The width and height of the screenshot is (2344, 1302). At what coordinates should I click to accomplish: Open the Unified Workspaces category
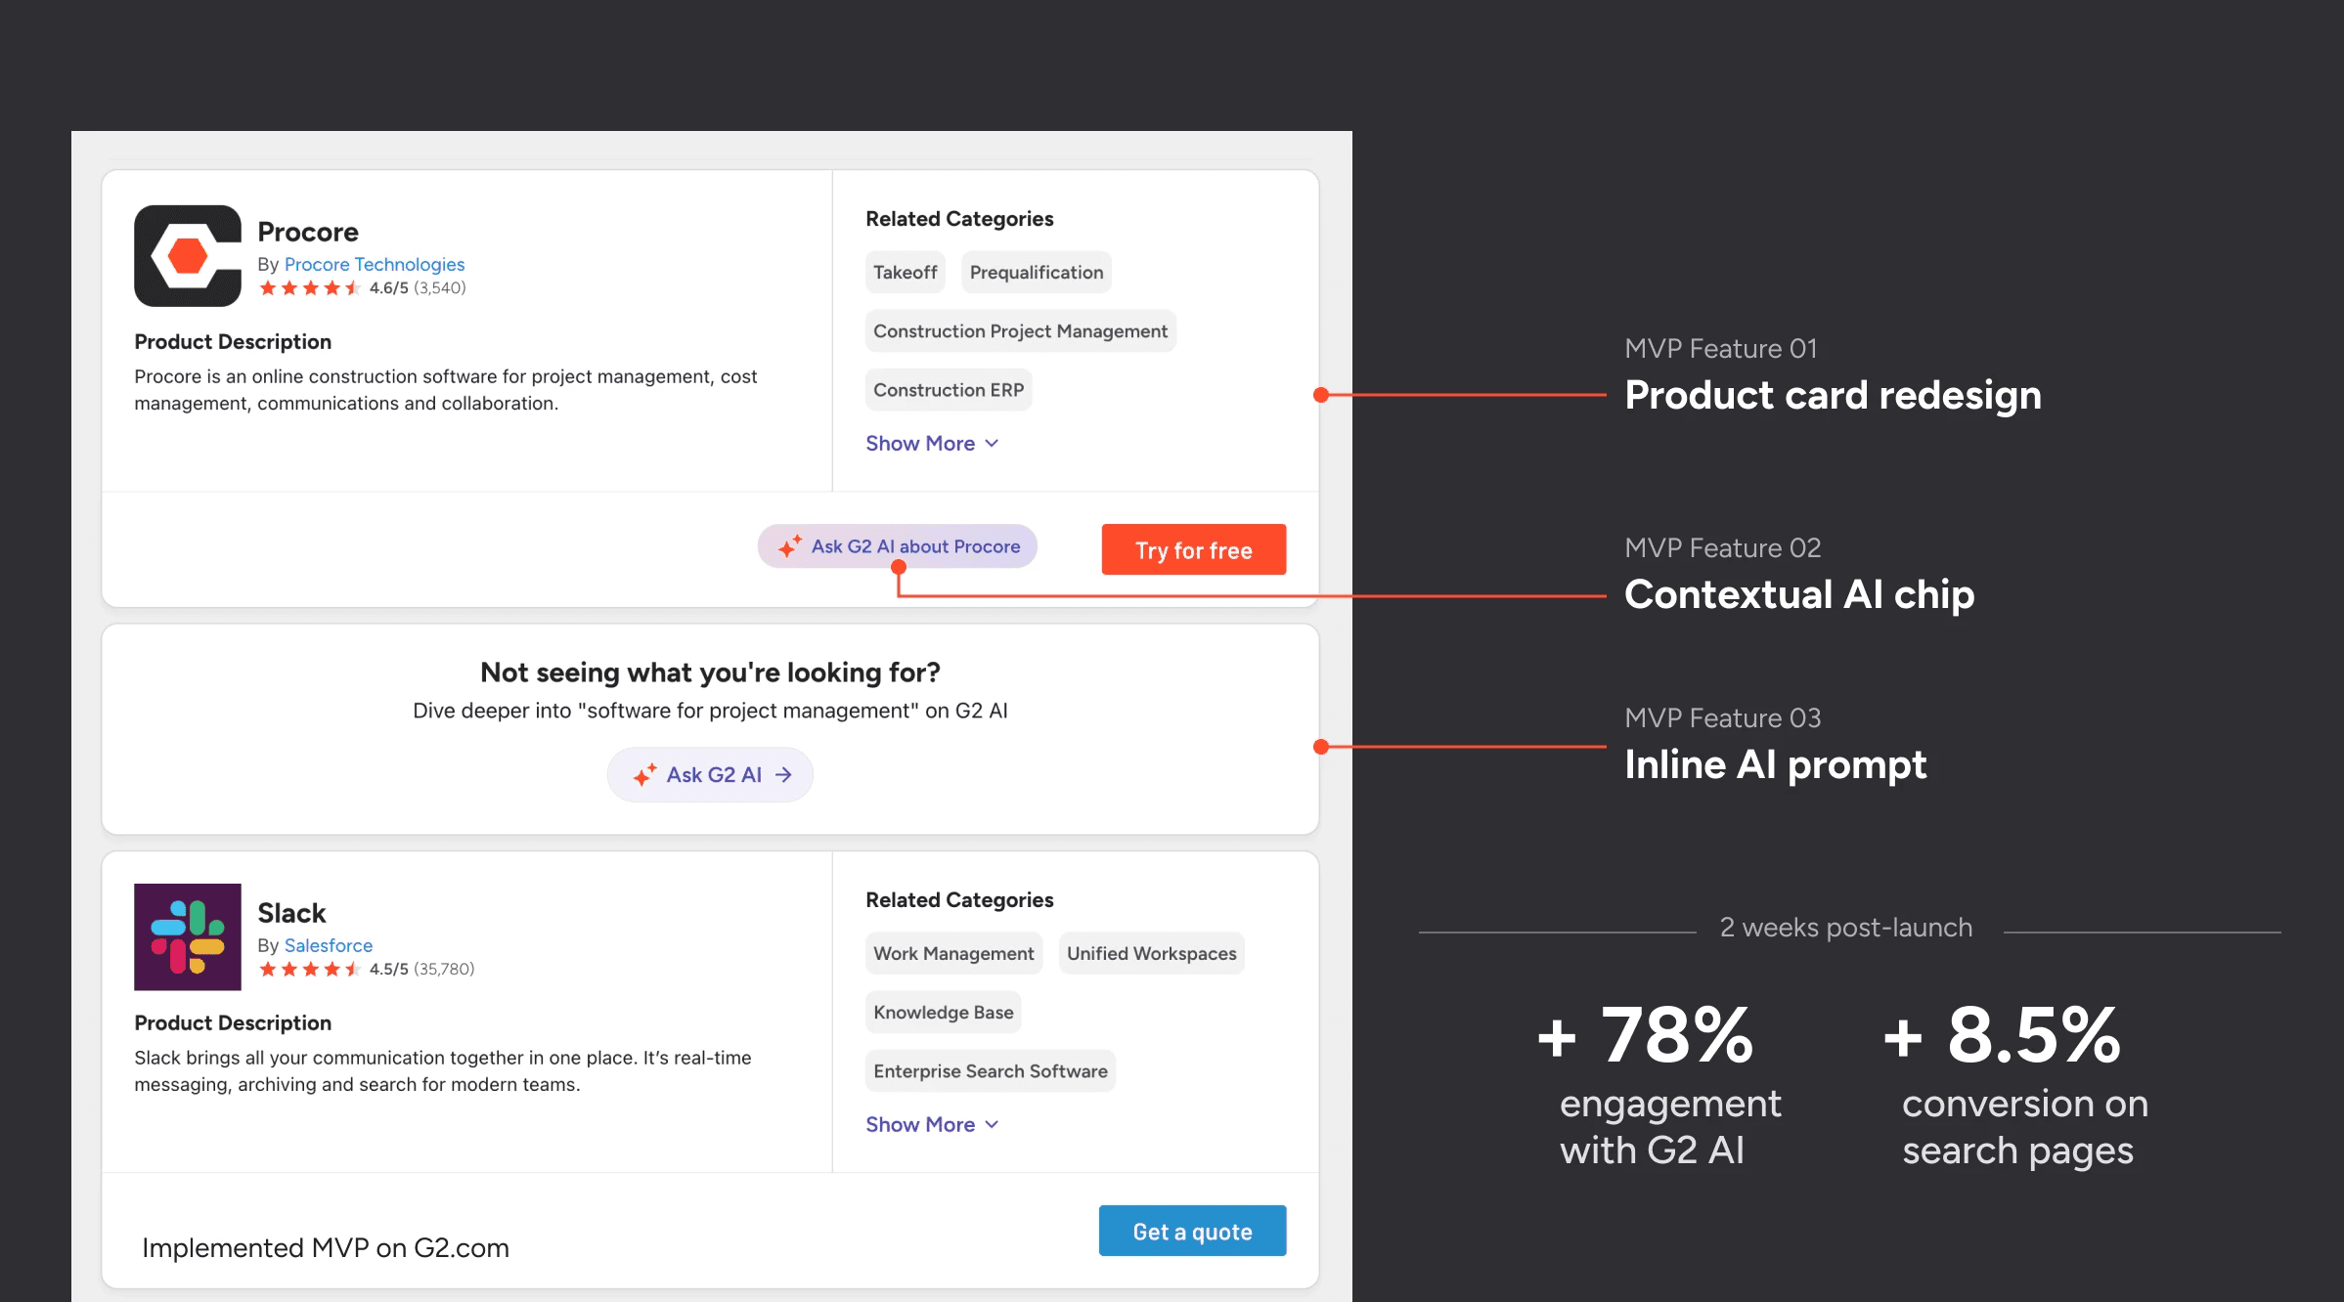pyautogui.click(x=1151, y=954)
